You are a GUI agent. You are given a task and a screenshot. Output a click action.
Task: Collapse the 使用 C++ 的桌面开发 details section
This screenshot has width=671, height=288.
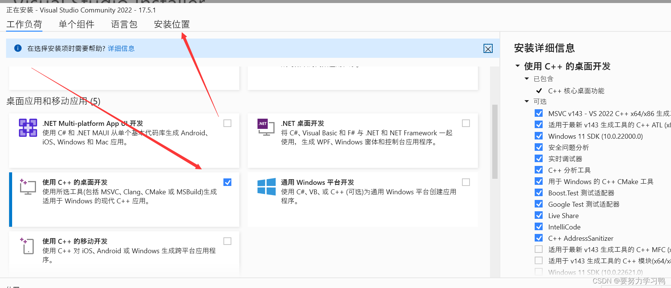[x=518, y=66]
